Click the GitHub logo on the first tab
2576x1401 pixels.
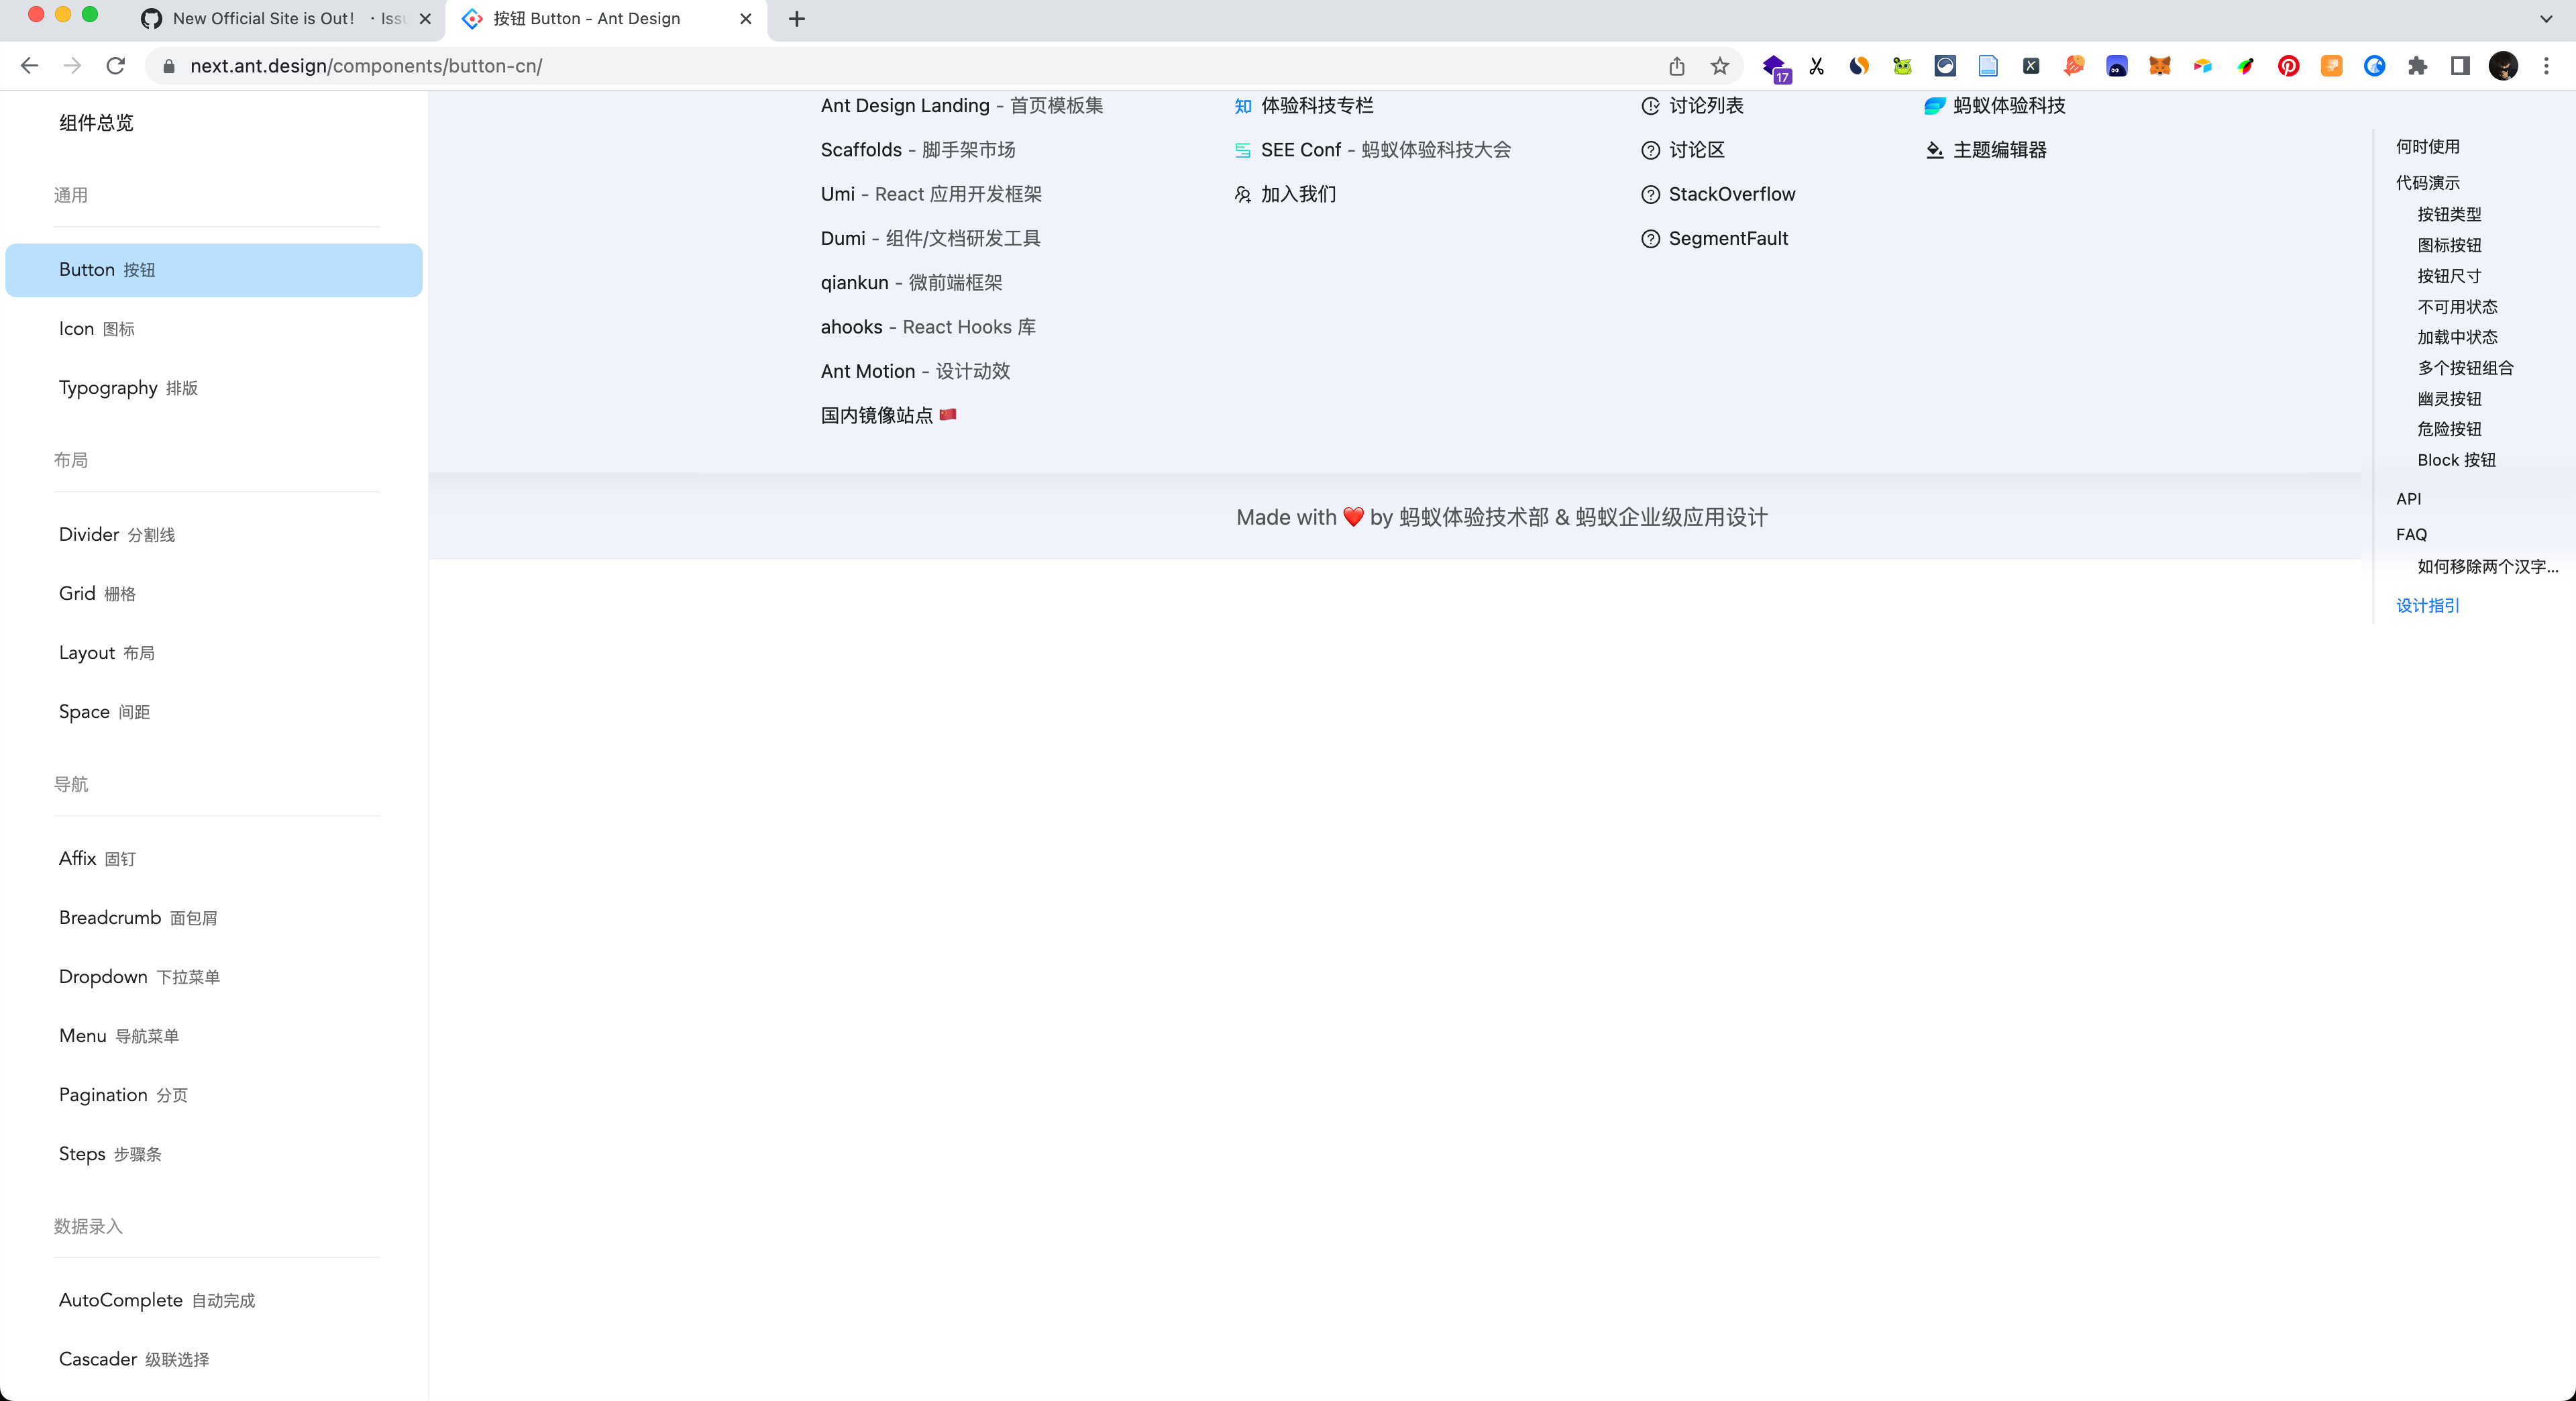pos(152,19)
